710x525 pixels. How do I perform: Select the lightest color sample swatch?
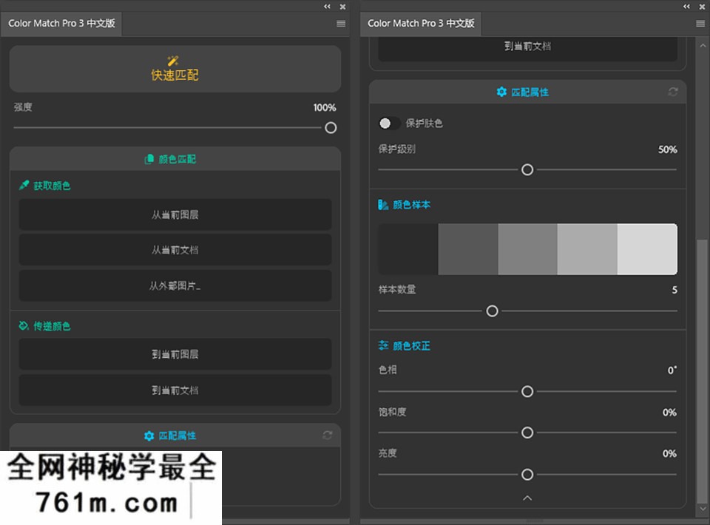pyautogui.click(x=648, y=249)
